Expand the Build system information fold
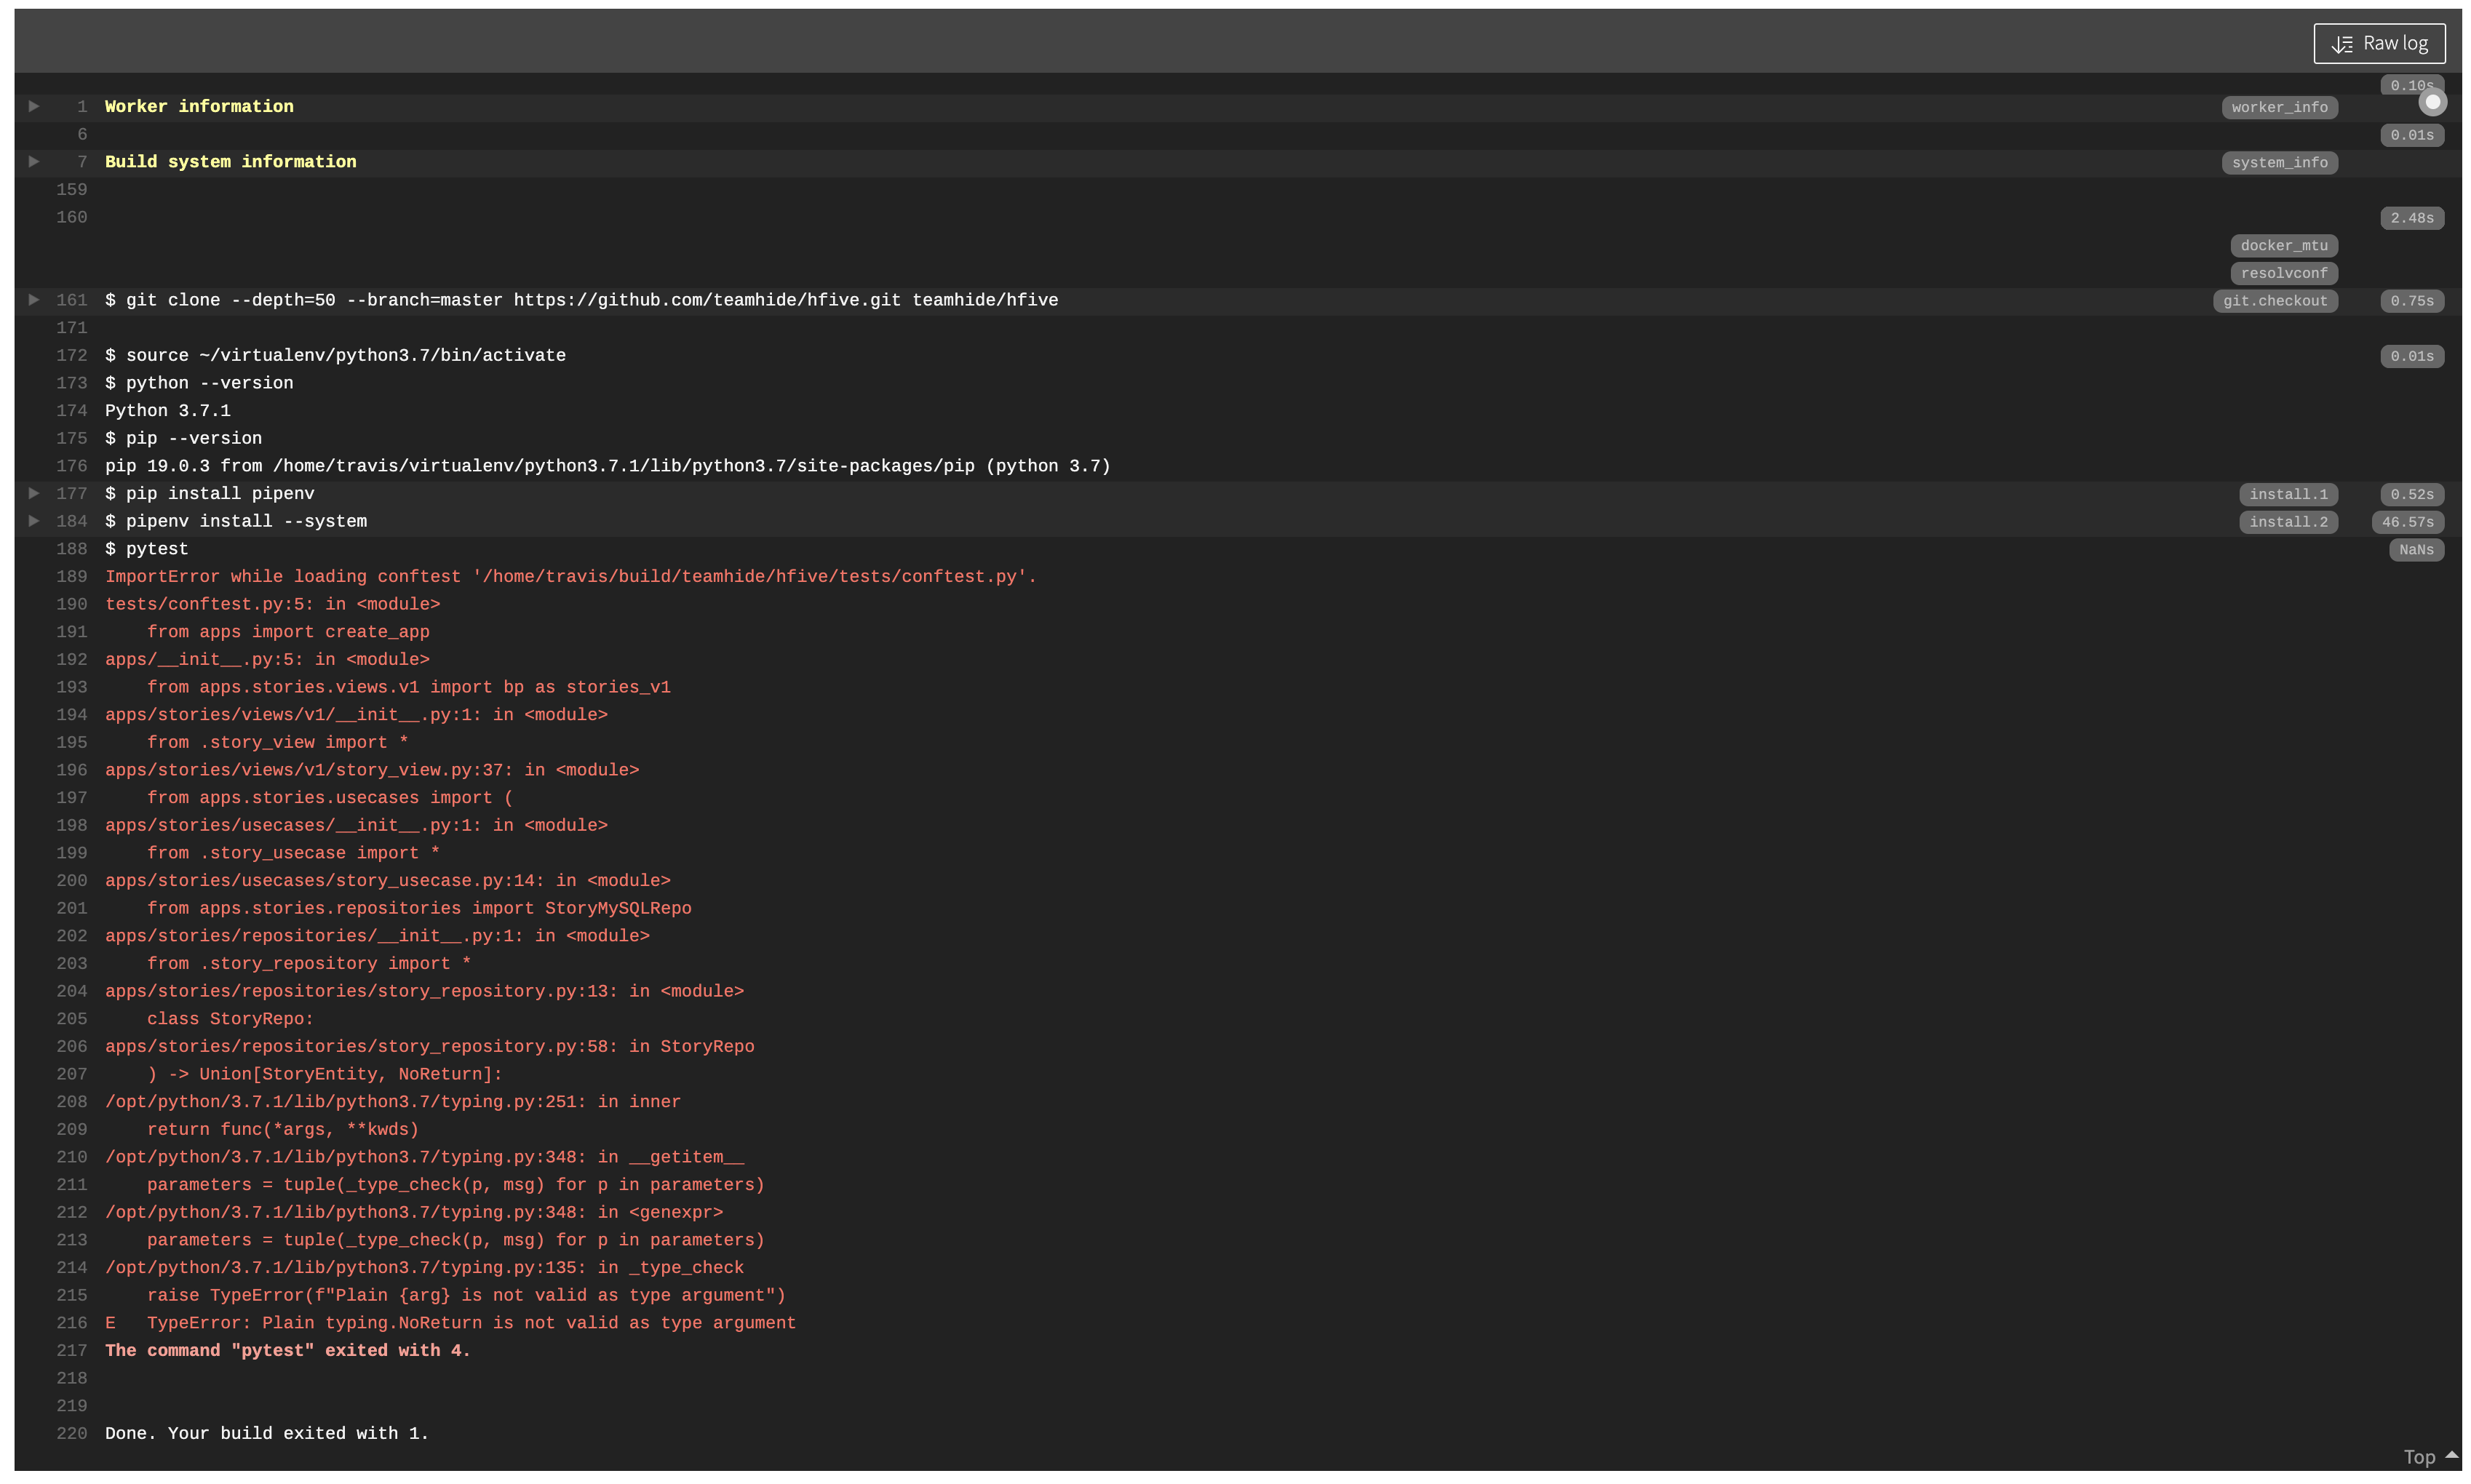This screenshot has height=1484, width=2471. [34, 161]
